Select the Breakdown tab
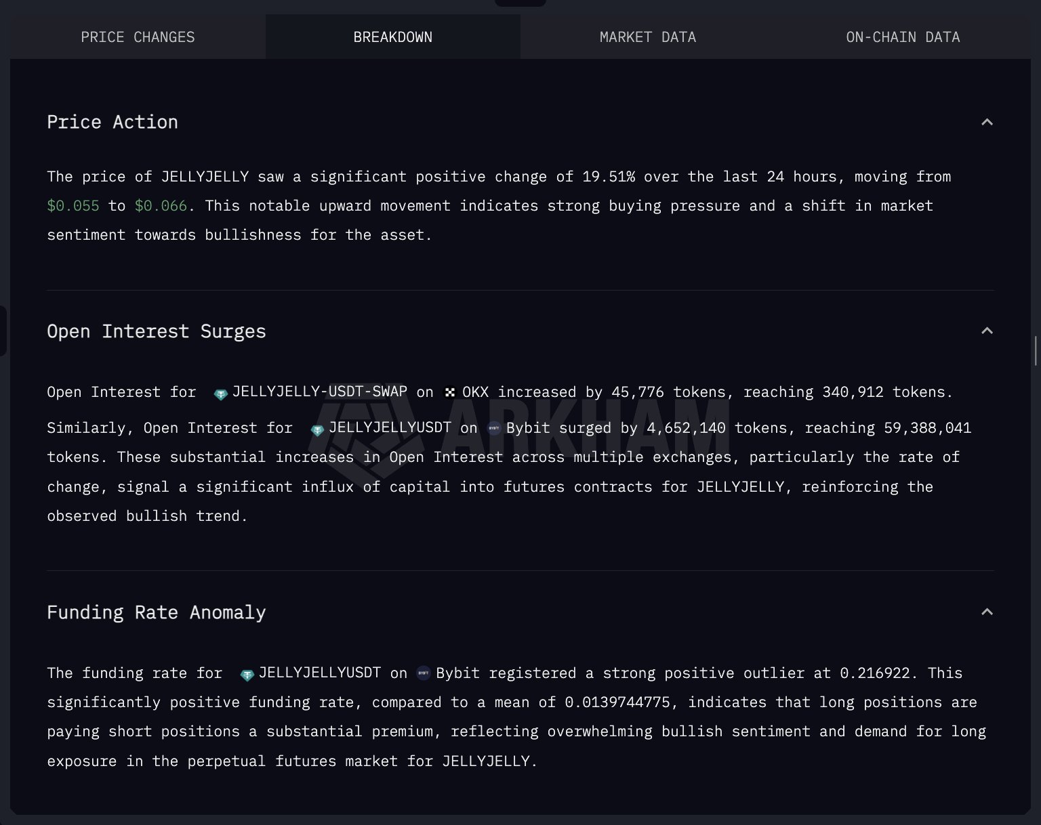 click(x=392, y=37)
